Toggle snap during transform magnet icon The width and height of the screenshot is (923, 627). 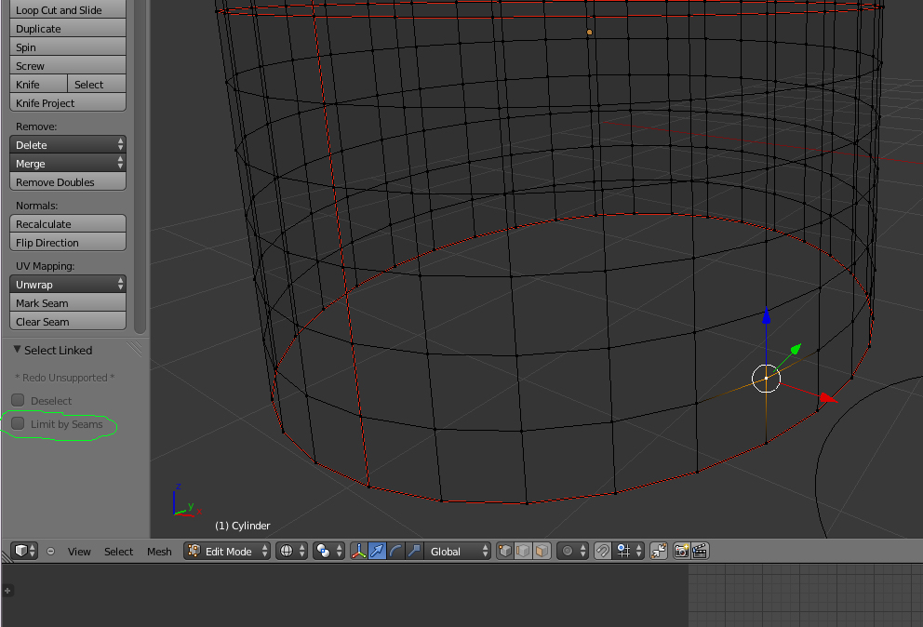coord(603,551)
